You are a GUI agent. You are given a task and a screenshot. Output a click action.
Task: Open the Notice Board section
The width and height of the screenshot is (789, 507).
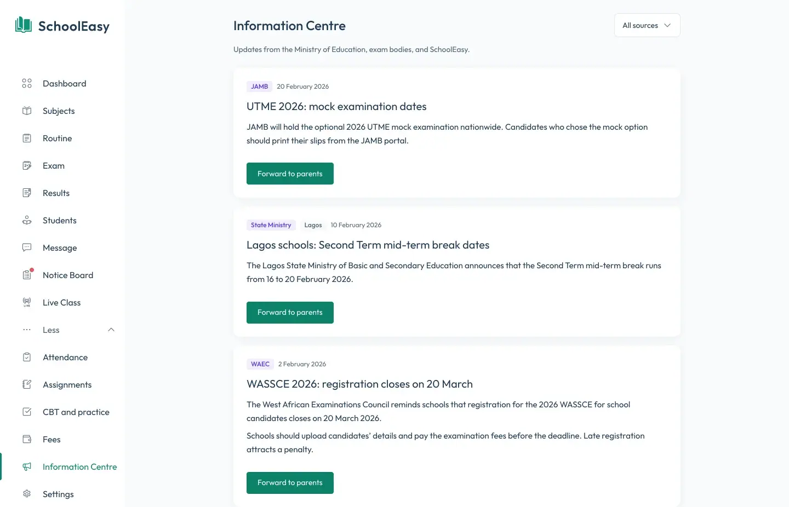[x=68, y=275]
